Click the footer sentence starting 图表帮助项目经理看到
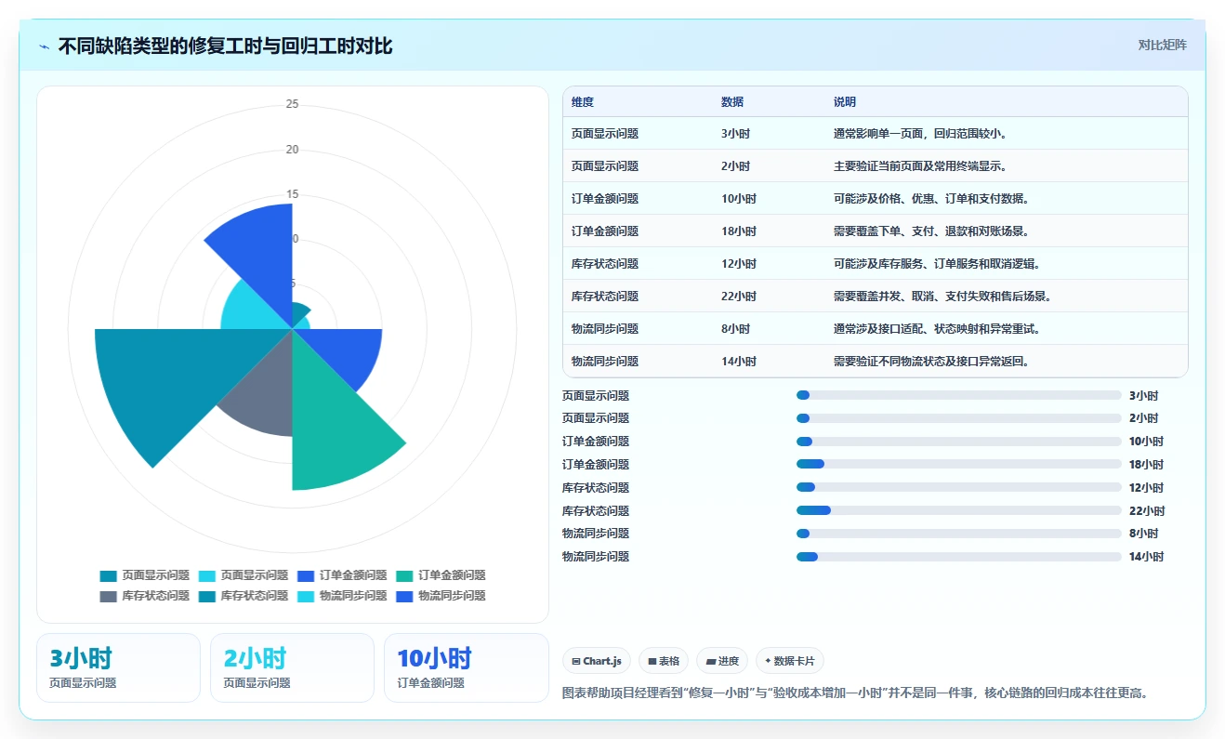This screenshot has width=1225, height=739. point(856,693)
